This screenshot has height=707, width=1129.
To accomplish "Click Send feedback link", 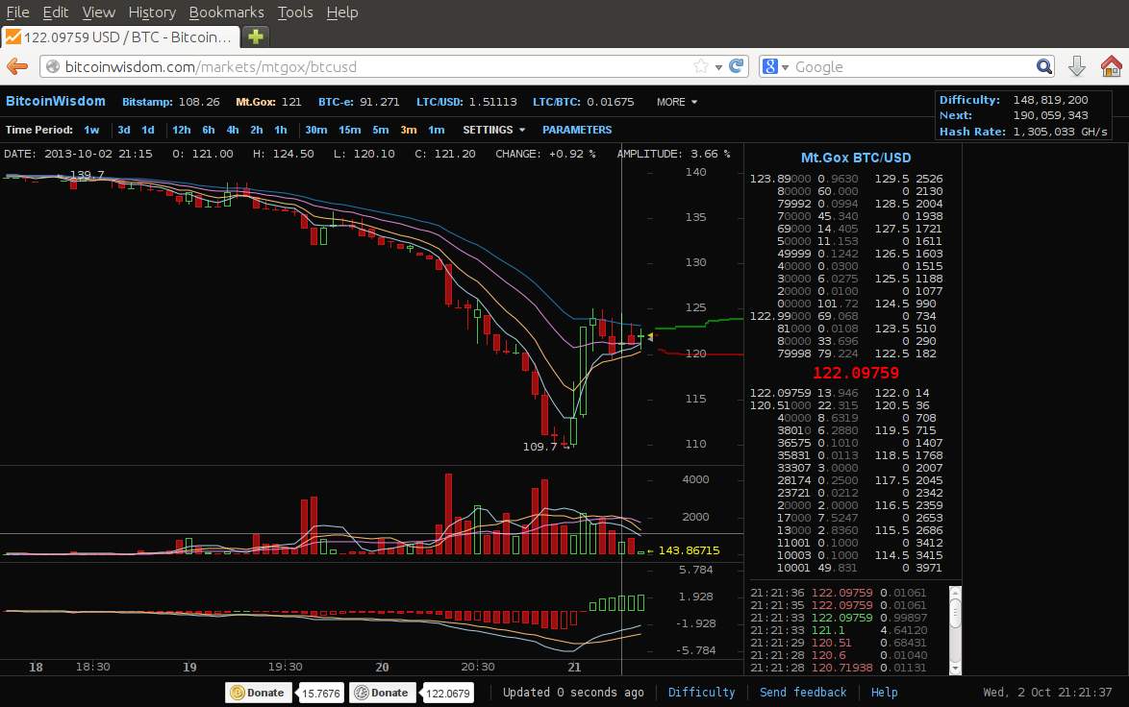I will 803,693.
